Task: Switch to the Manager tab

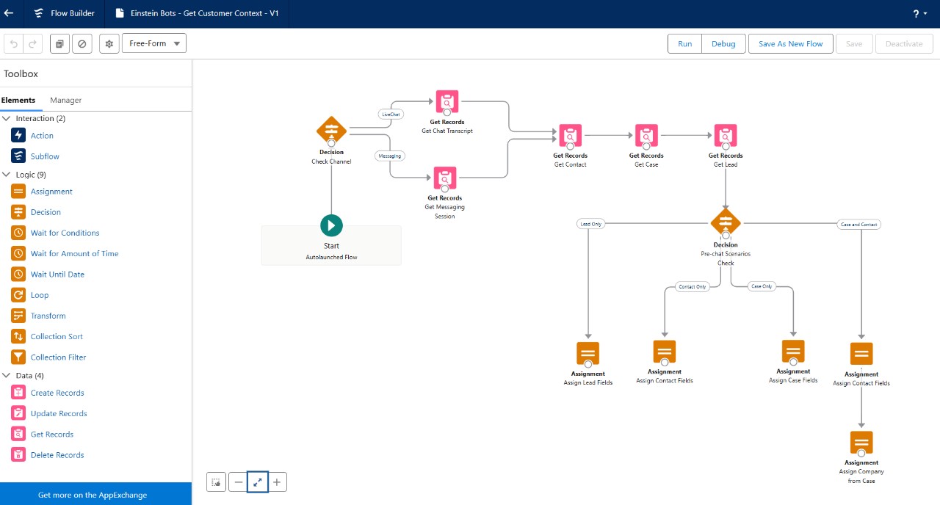Action: 66,100
